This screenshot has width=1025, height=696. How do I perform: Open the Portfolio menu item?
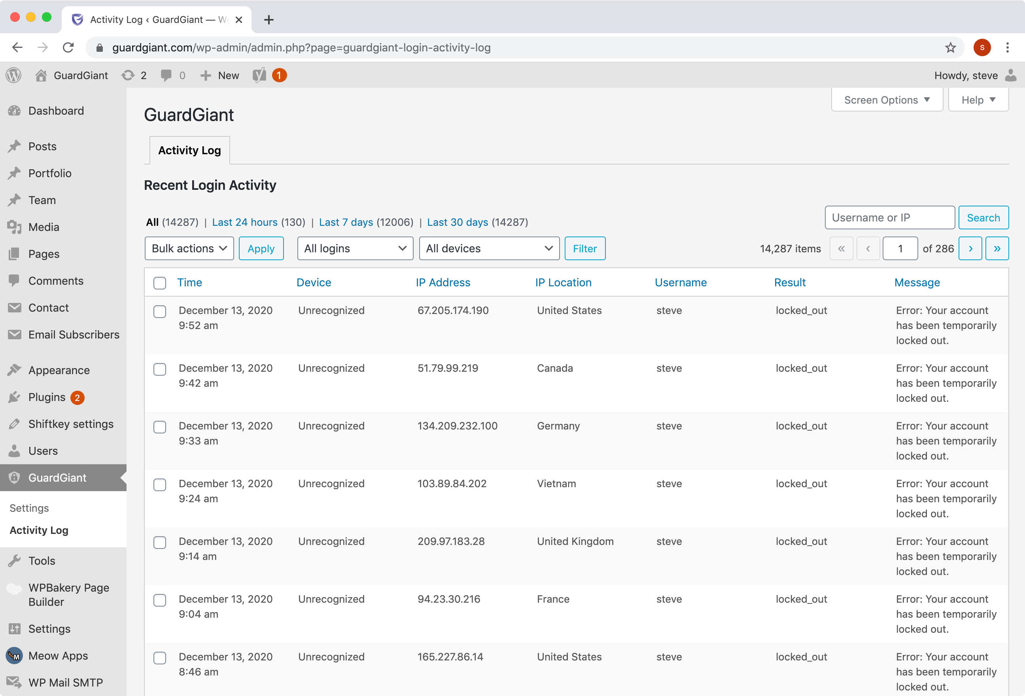63,173
